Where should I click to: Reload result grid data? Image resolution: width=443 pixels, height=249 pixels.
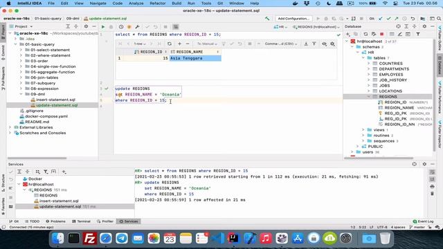coord(170,44)
